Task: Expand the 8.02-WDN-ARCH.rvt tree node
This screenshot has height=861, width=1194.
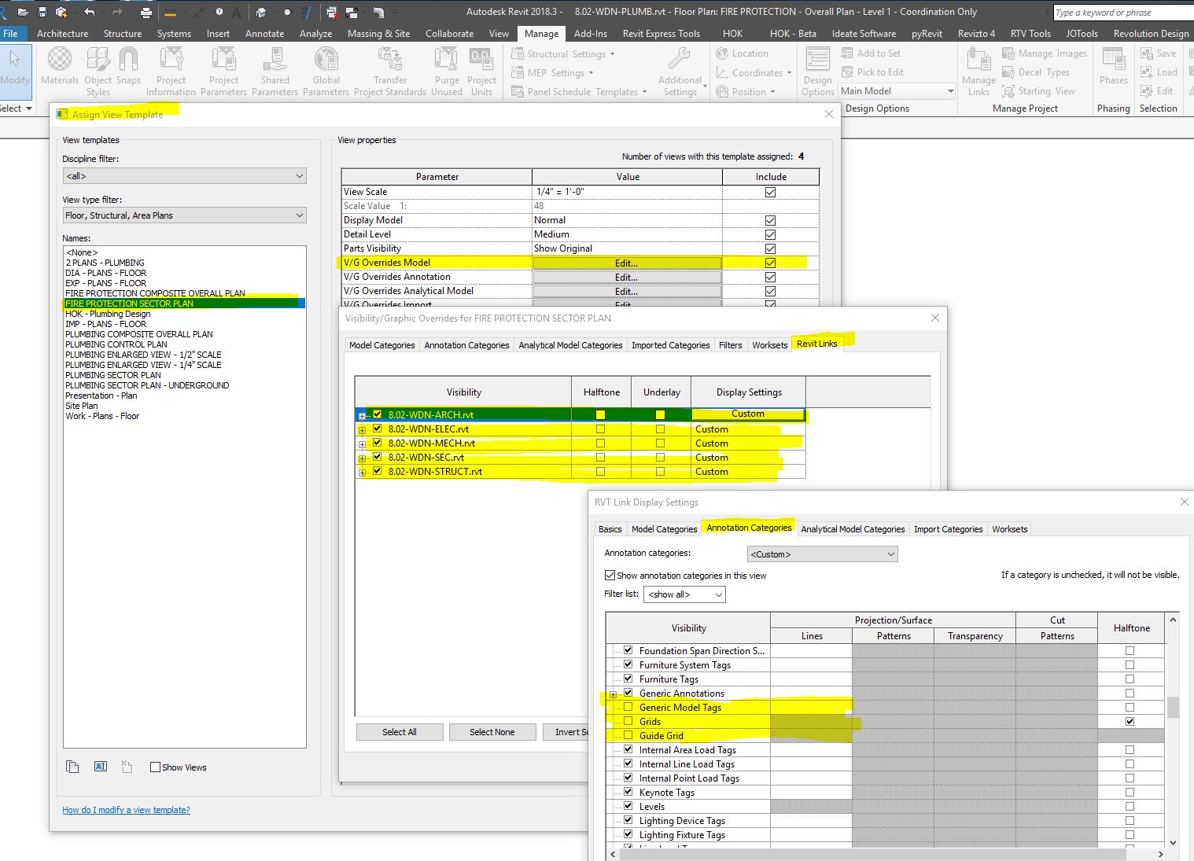Action: coord(363,414)
